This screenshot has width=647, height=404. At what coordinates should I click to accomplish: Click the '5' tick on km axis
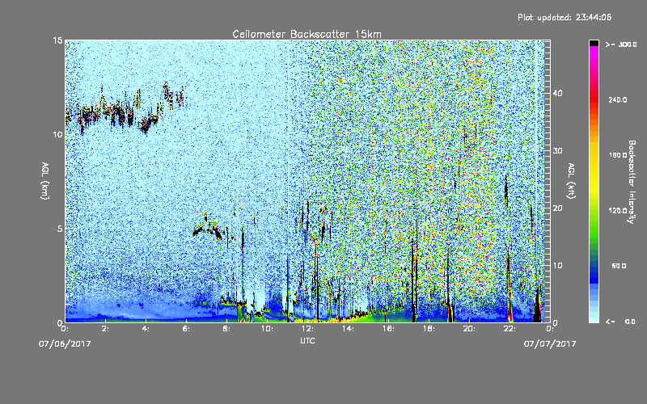(x=60, y=229)
